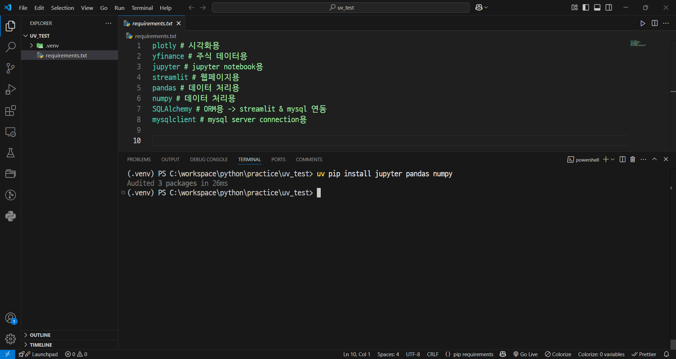
Task: Open the Selection menu
Action: pyautogui.click(x=62, y=8)
